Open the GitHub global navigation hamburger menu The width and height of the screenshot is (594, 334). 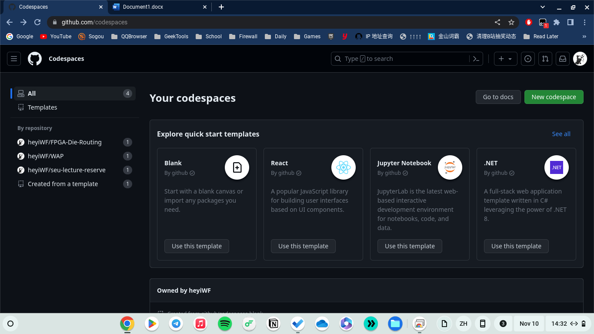14,59
